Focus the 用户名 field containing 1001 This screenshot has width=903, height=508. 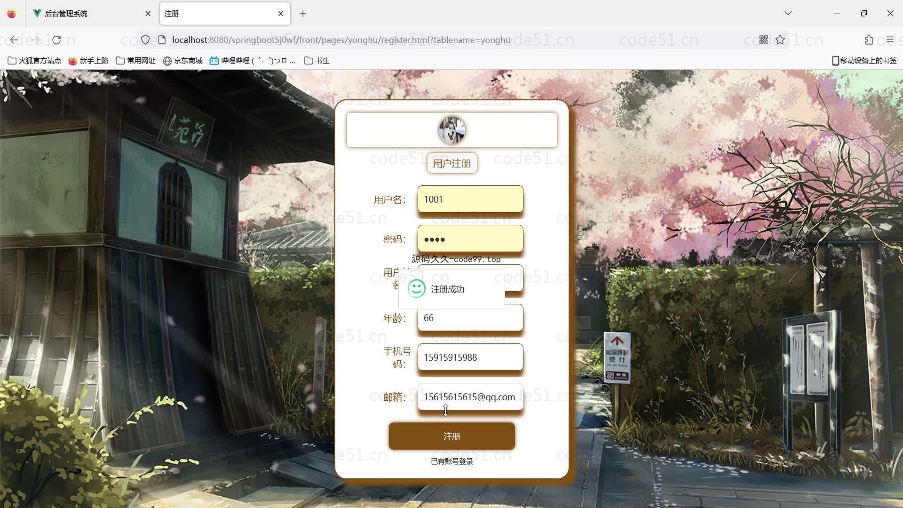470,199
